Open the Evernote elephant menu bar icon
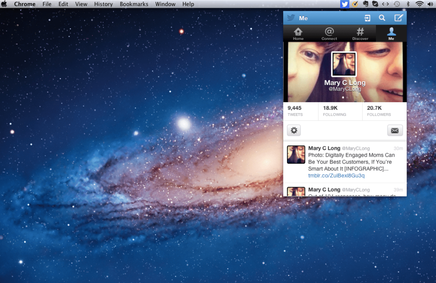Viewport: 436px width, 283px height. coord(366,4)
